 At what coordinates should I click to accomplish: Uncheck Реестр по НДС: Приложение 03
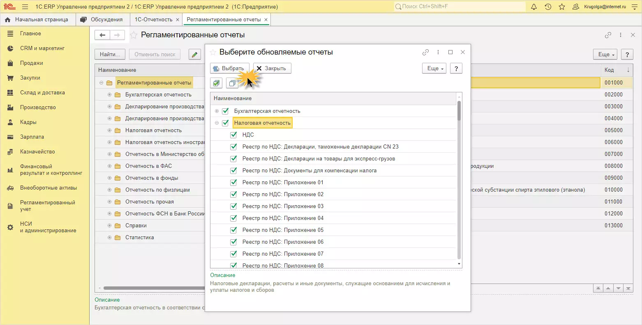[x=233, y=206]
